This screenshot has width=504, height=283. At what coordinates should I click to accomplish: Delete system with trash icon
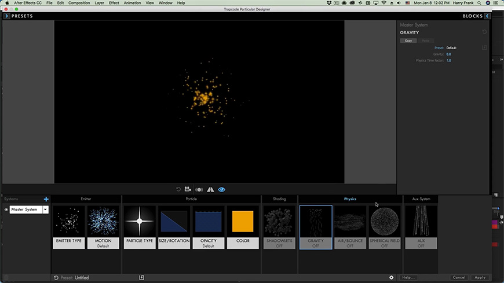tap(6, 278)
